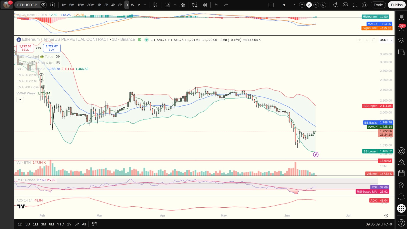The width and height of the screenshot is (407, 229).
Task: Open chart settings hexagon icon
Action: (x=345, y=5)
